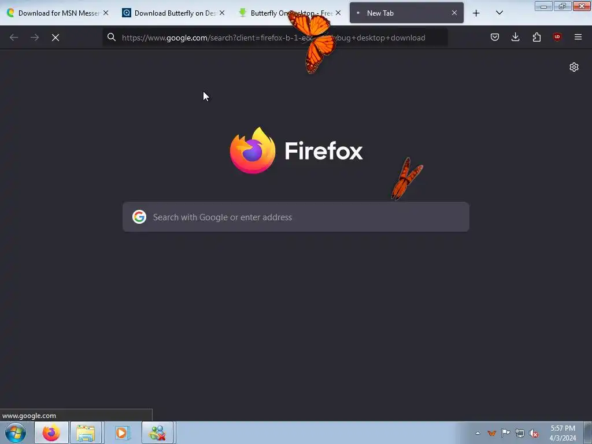
Task: Open the Windows Start menu
Action: [x=16, y=432]
